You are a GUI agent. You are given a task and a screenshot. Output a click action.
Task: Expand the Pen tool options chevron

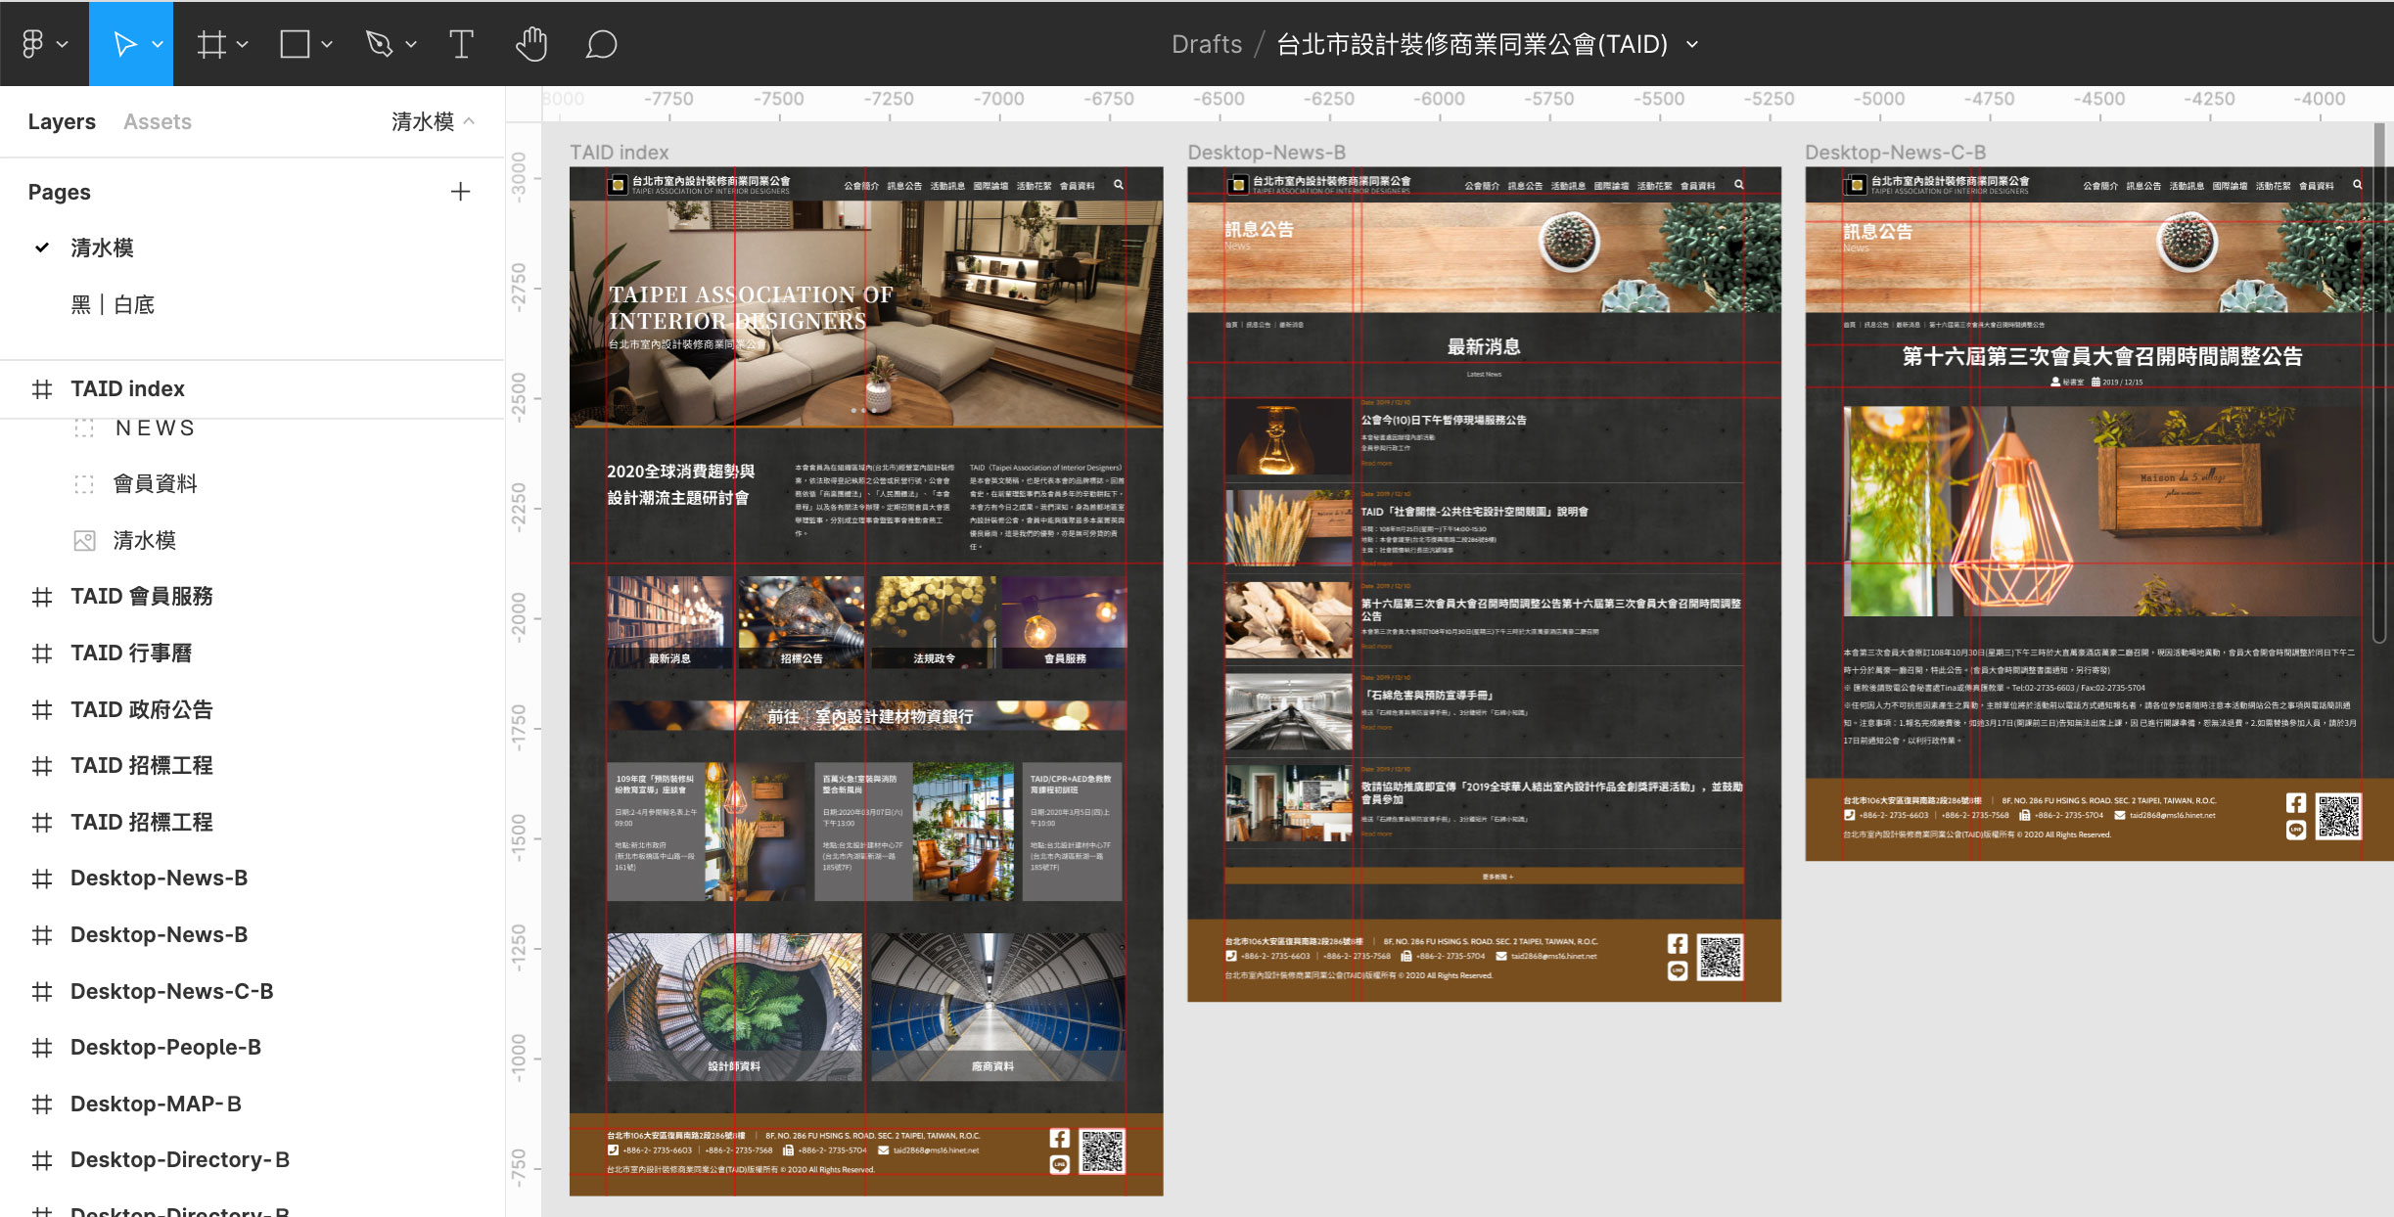pos(411,44)
